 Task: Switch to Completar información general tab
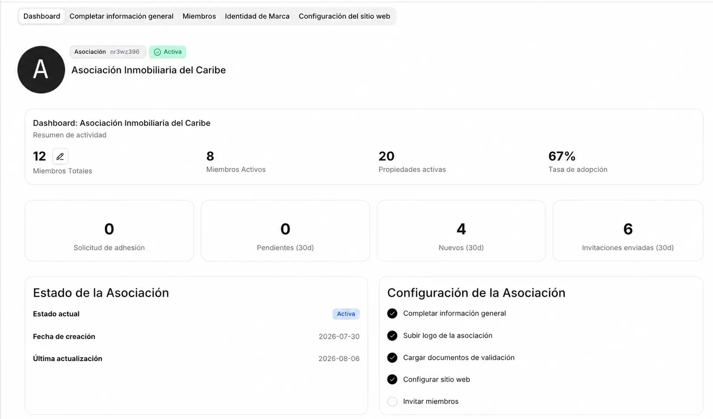[x=121, y=16]
